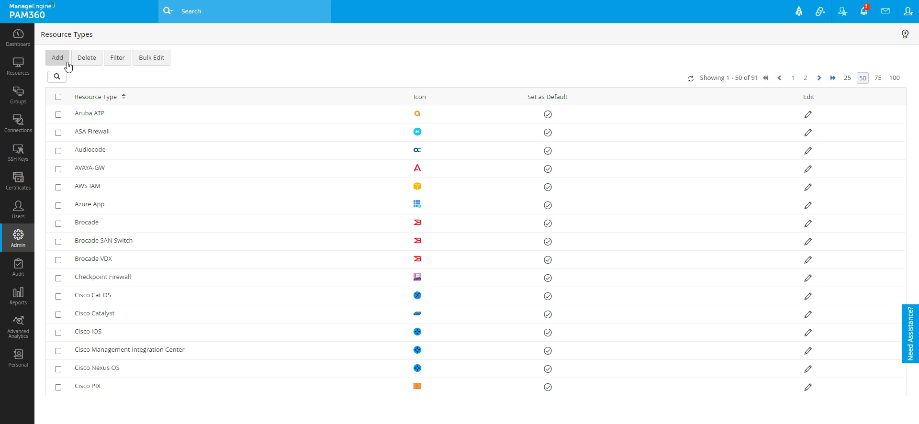The width and height of the screenshot is (919, 424).
Task: Click the Bulk Edit button
Action: [151, 57]
